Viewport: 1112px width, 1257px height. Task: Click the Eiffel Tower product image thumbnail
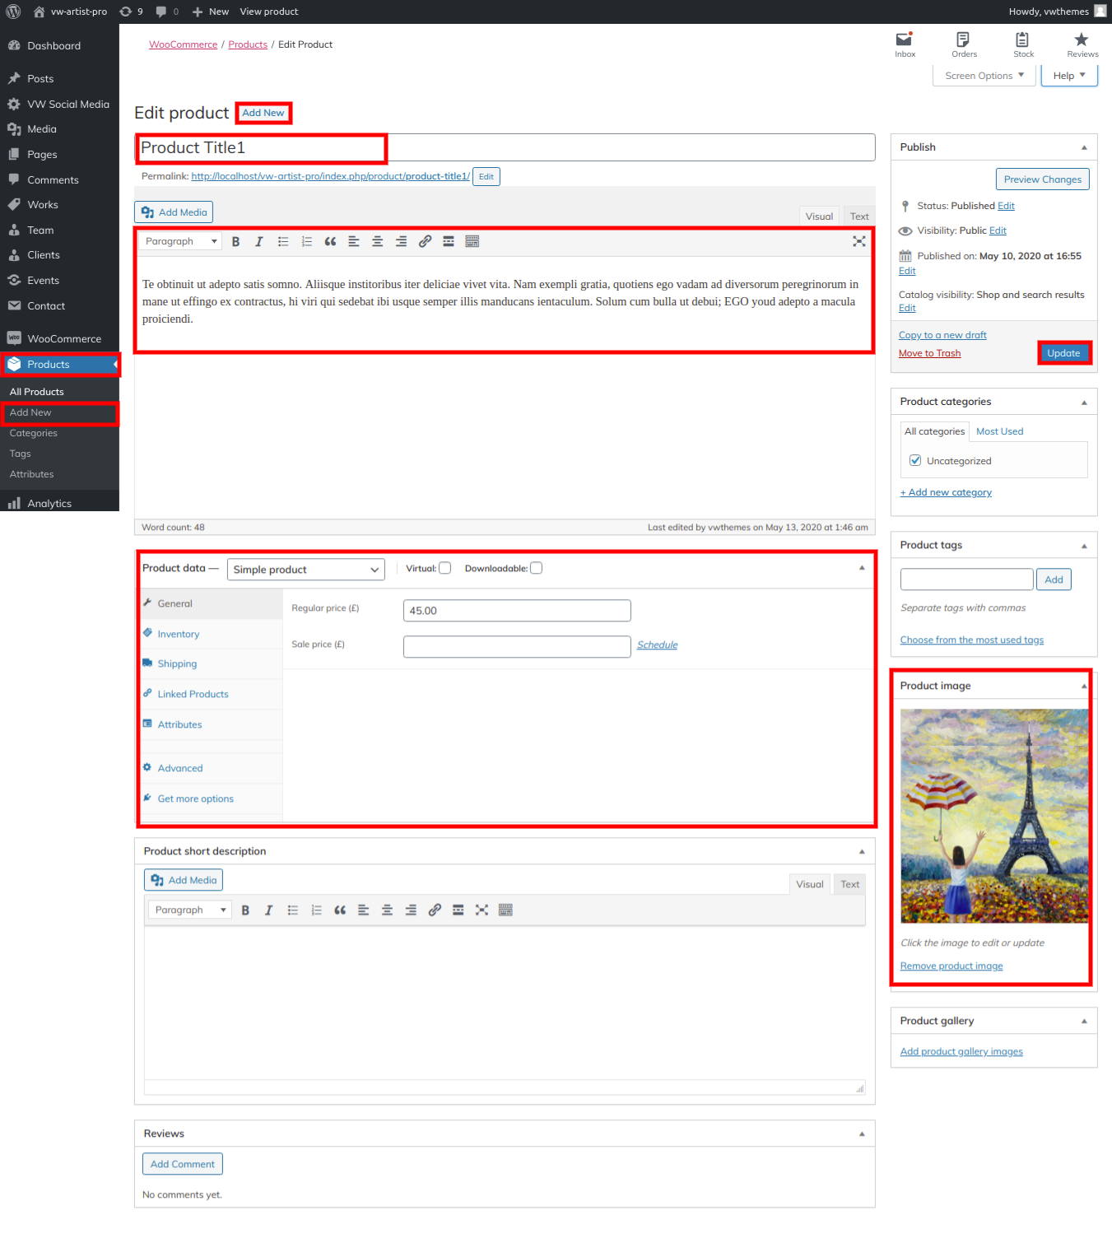993,816
